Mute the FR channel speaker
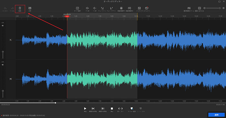 (x=3, y=65)
